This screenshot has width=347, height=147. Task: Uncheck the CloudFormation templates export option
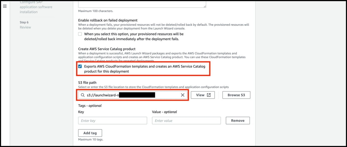click(80, 66)
